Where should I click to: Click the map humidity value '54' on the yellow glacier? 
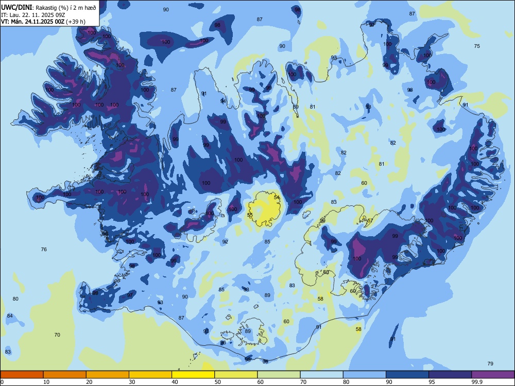click(x=277, y=197)
